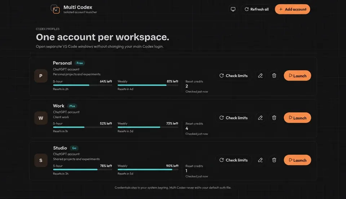
Task: Click the "Client work" description
Action: (x=61, y=117)
